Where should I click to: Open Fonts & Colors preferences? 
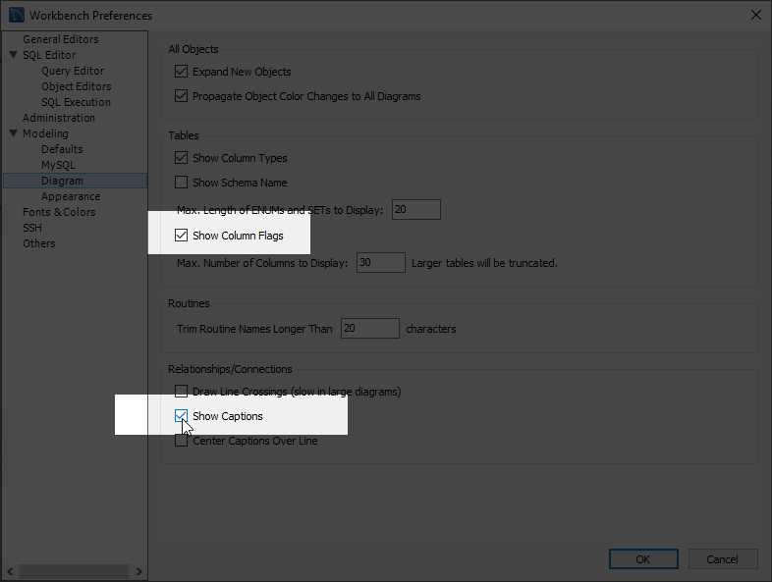59,212
